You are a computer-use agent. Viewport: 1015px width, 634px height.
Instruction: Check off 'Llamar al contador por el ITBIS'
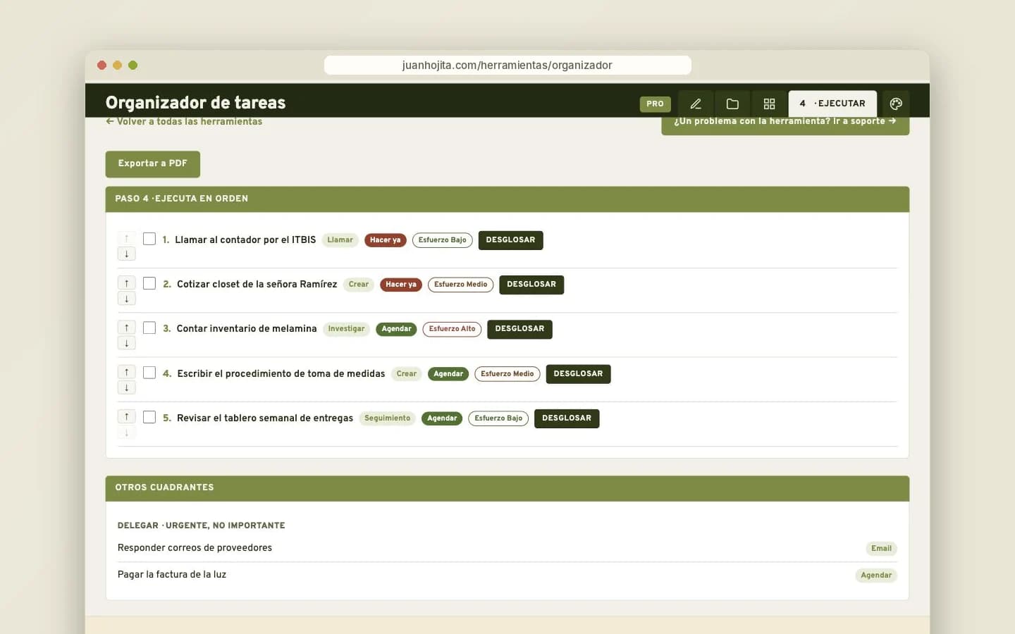149,239
